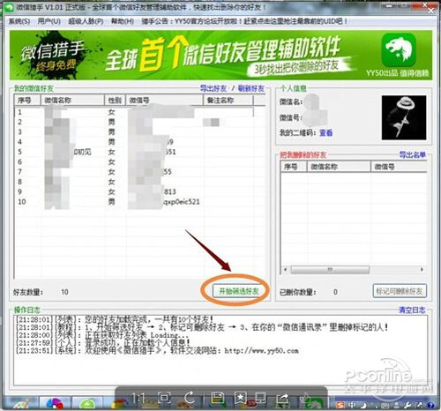Click the 序号 header in deleted-friends list
The width and height of the screenshot is (441, 411).
coord(294,167)
